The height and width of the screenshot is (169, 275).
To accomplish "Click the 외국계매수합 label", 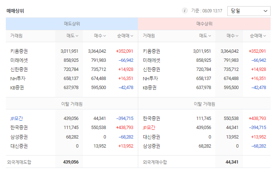I will pos(155,162).
